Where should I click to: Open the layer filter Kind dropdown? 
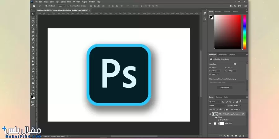[x=215, y=102]
